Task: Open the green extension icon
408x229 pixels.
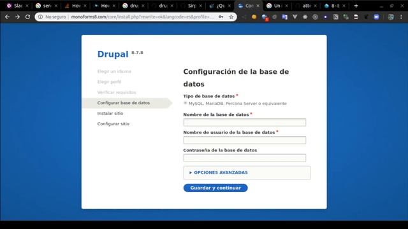Action: point(346,17)
